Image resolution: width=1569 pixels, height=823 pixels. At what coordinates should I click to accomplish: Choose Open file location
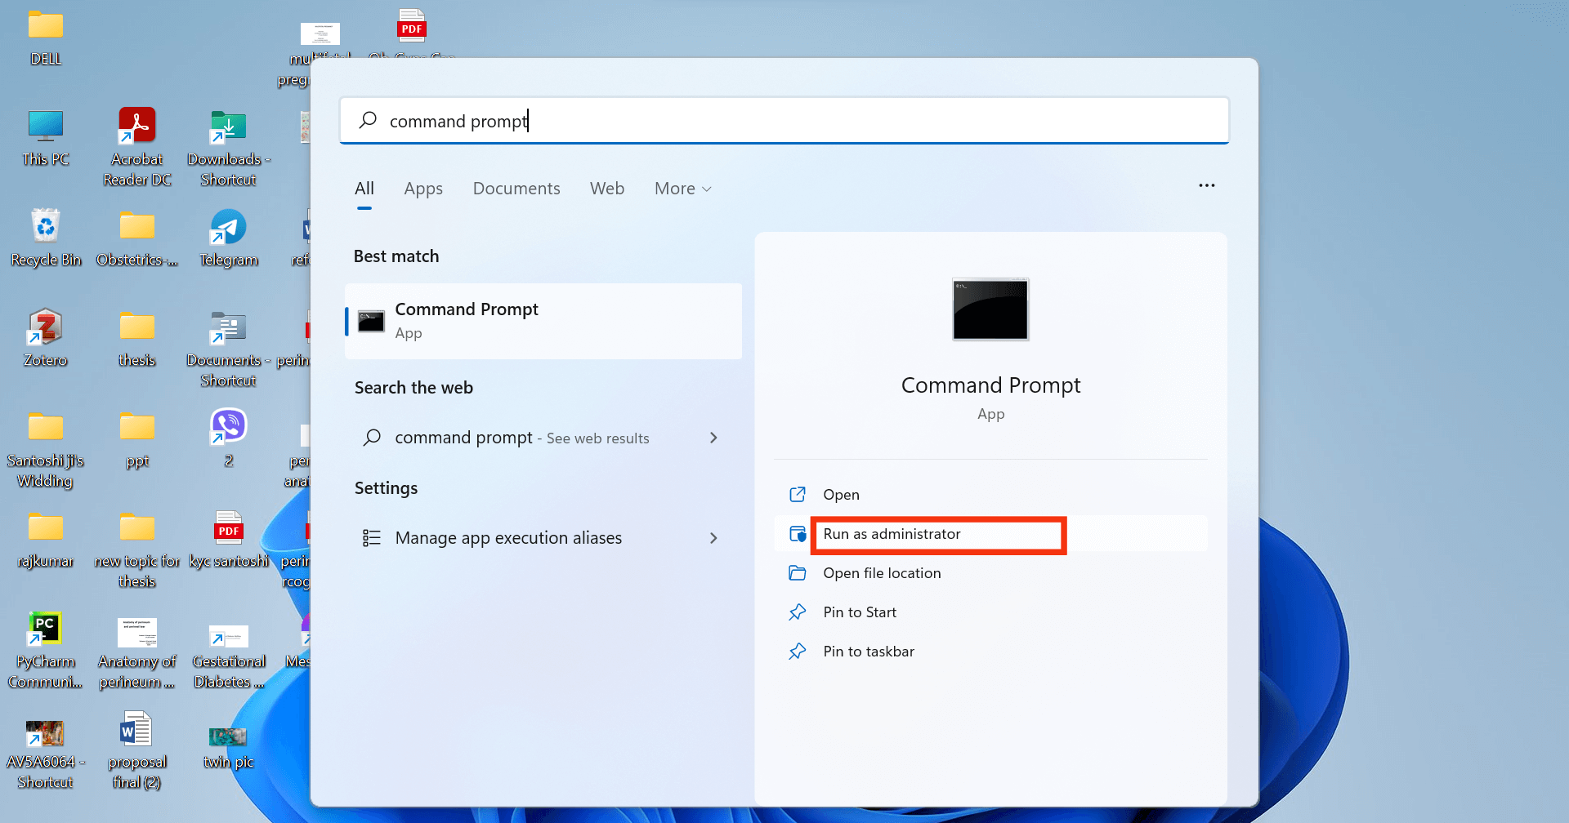(x=990, y=573)
